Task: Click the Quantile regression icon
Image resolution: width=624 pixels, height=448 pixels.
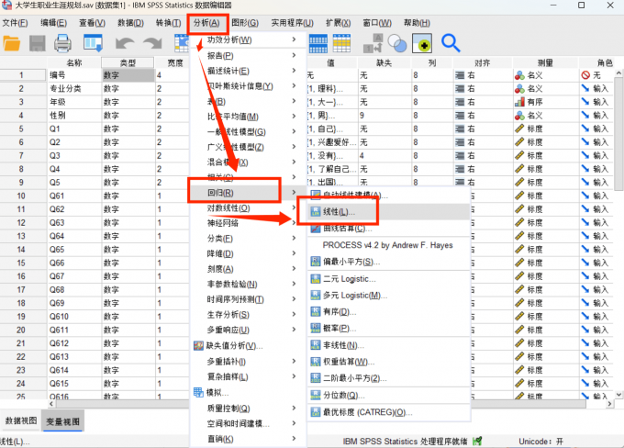Action: click(316, 395)
